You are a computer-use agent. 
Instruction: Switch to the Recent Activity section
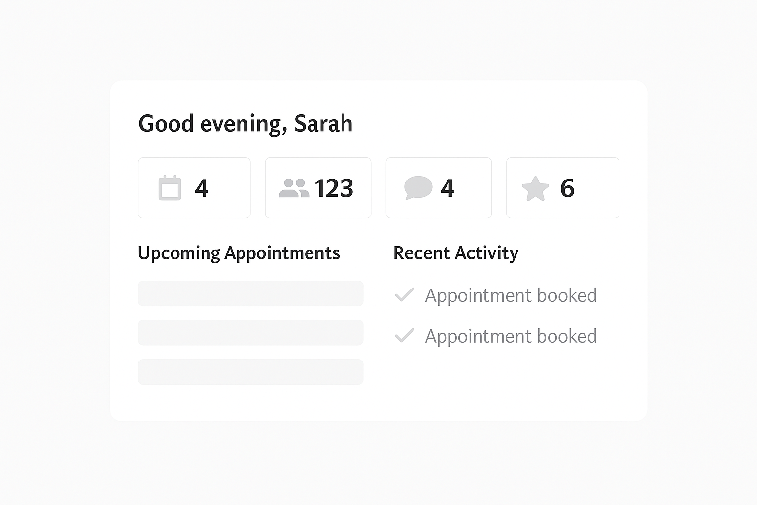coord(455,253)
